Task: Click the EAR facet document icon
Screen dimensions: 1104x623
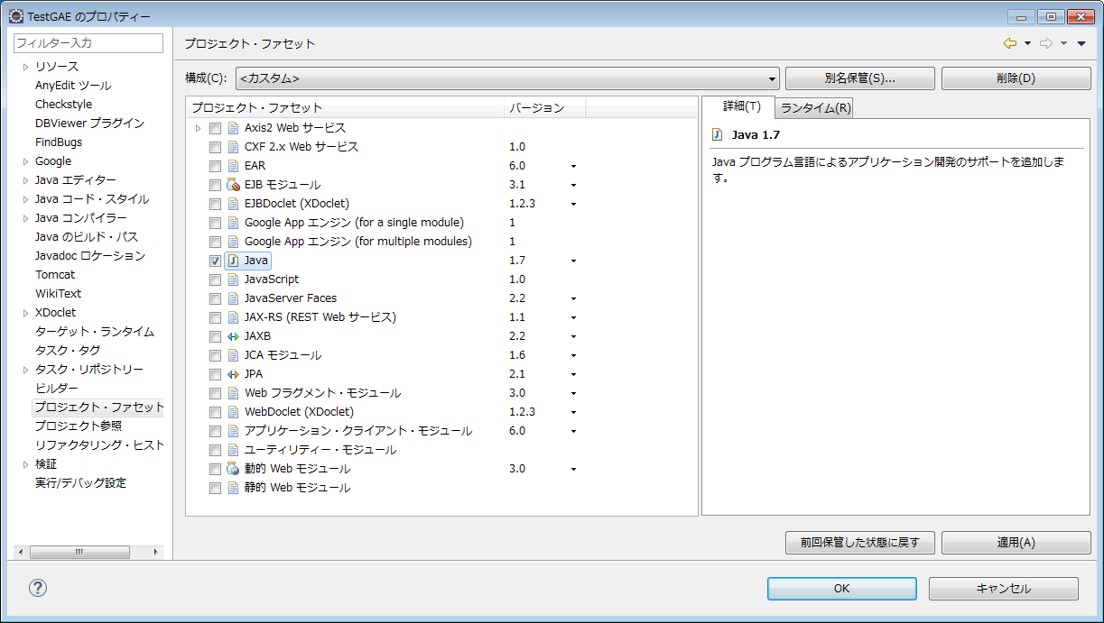Action: [233, 166]
